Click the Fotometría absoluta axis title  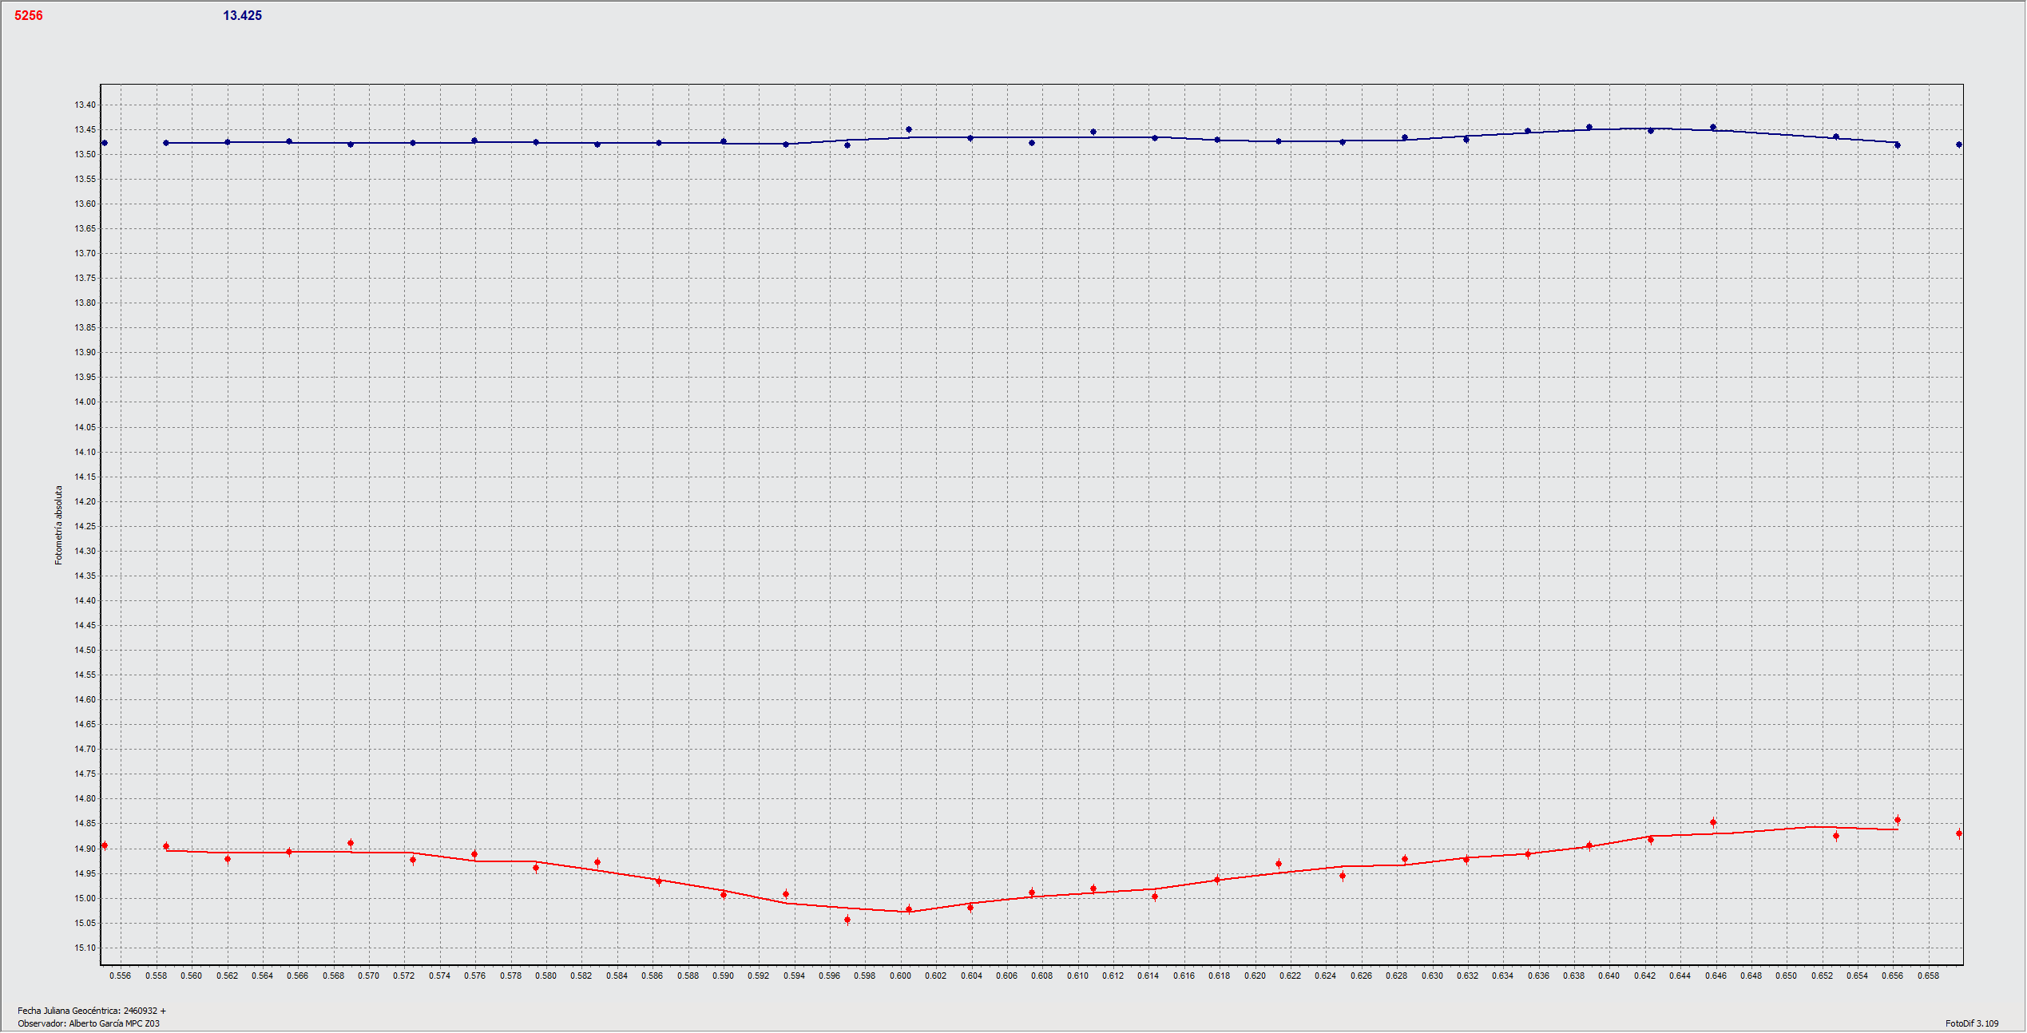click(x=58, y=525)
